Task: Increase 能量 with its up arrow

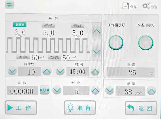Action: pyautogui.click(x=151, y=91)
